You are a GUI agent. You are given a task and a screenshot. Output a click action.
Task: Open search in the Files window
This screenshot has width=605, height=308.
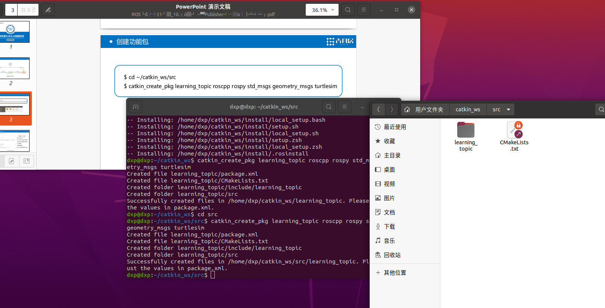click(601, 109)
